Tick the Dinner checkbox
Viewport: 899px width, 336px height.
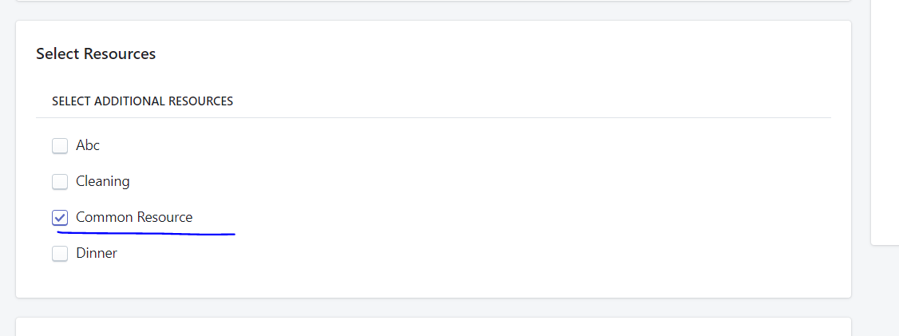60,254
